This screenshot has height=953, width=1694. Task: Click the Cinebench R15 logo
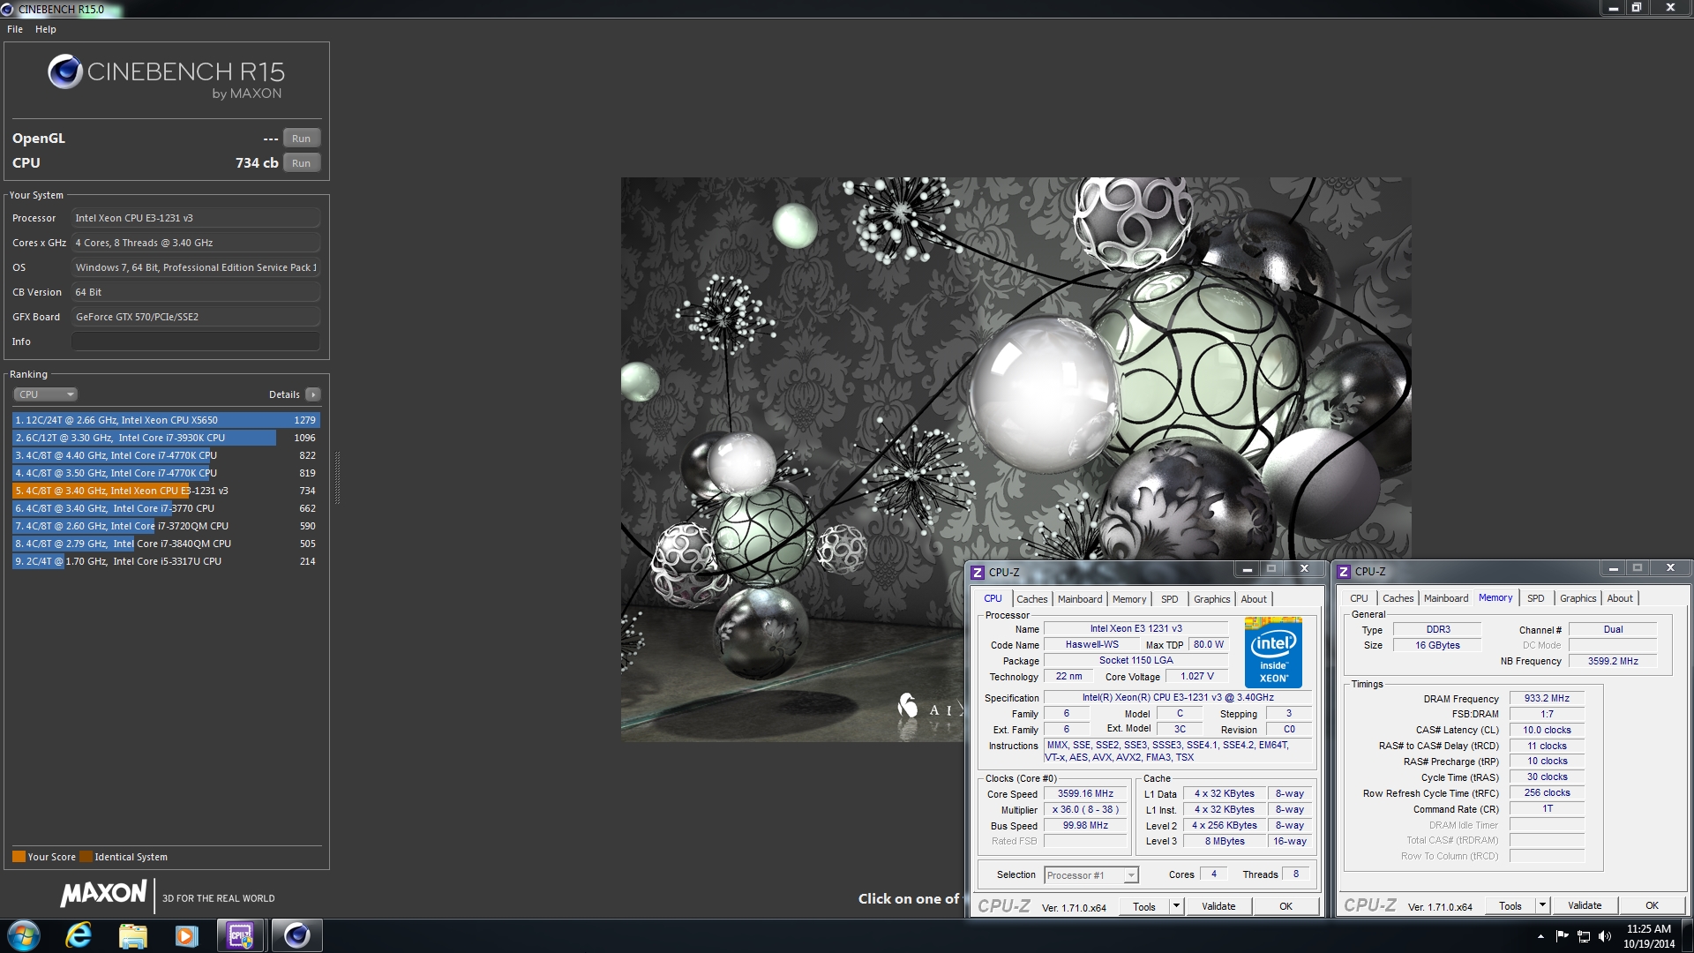coord(167,76)
